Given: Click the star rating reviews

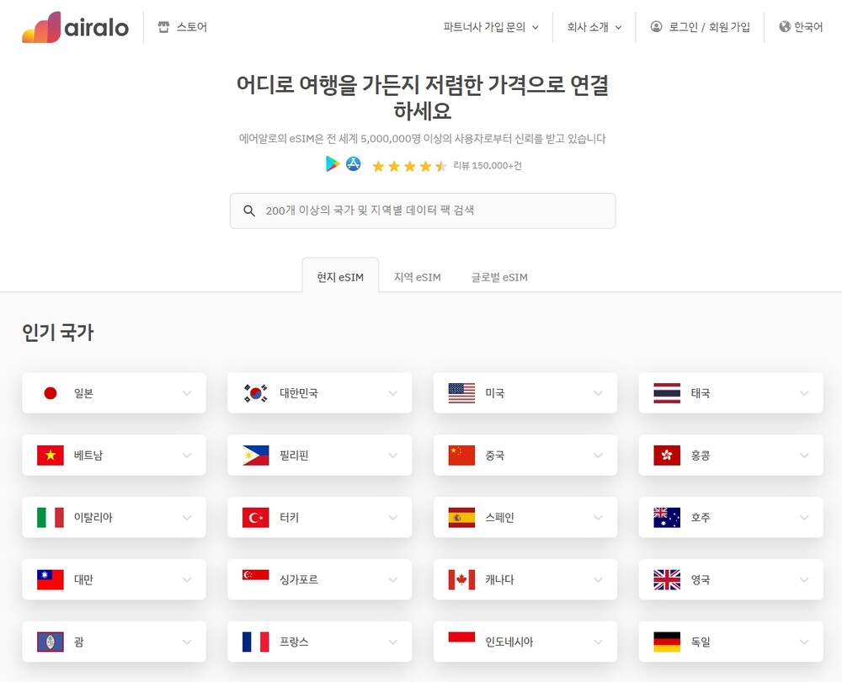Looking at the screenshot, I should [x=409, y=166].
